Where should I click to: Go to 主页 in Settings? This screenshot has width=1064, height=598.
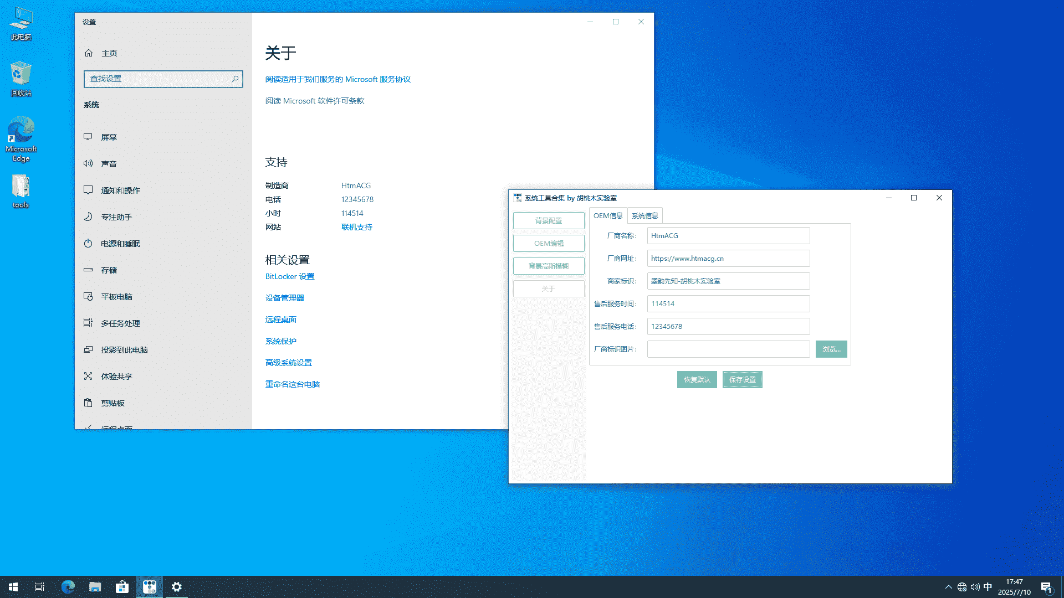[163, 53]
